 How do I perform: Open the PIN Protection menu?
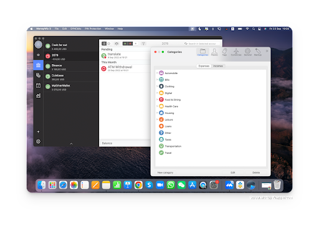pos(93,29)
